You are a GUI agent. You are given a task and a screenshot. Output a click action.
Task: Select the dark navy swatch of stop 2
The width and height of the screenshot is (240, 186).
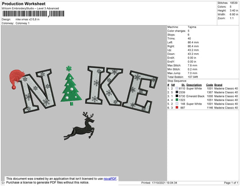pyautogui.click(x=177, y=92)
